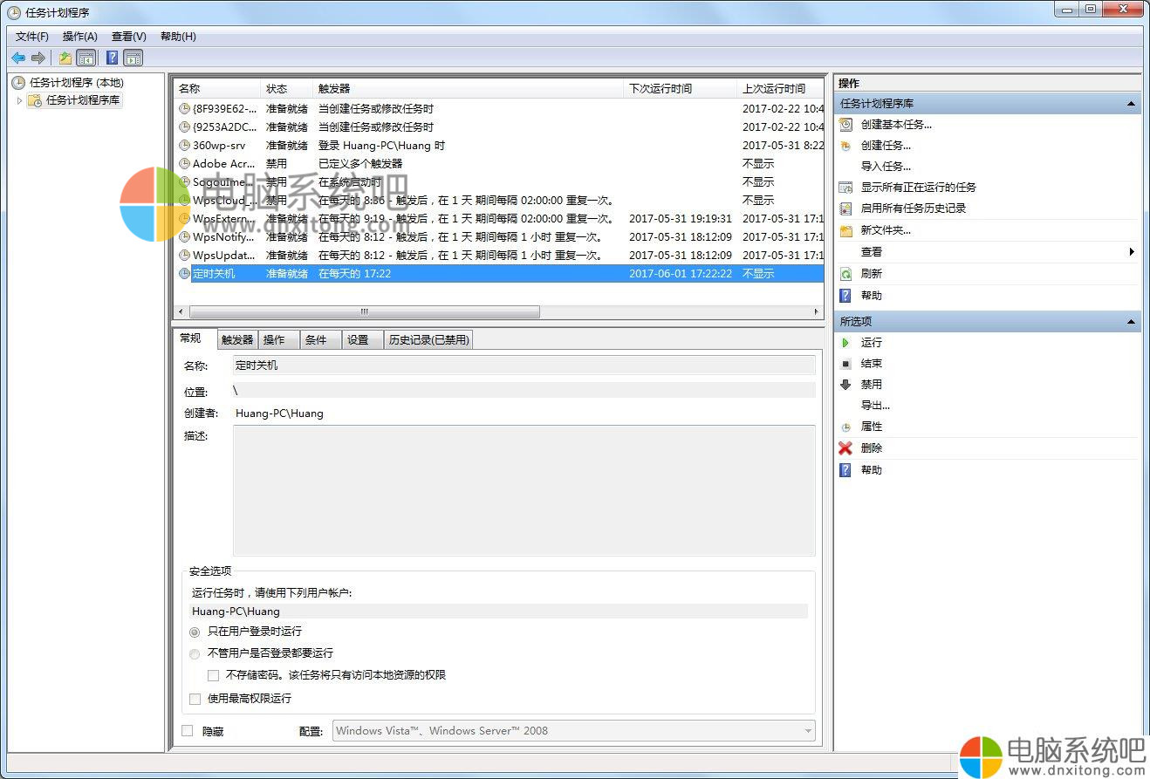
Task: Enable 使用最高权限运行 checkbox
Action: pos(195,699)
